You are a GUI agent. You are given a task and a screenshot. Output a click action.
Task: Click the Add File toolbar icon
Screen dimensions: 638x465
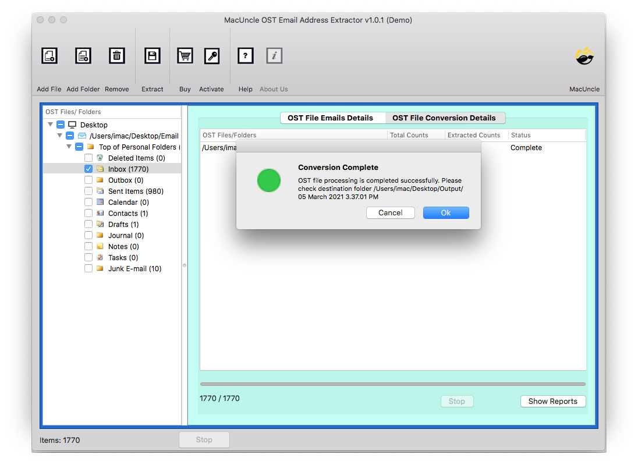click(49, 56)
